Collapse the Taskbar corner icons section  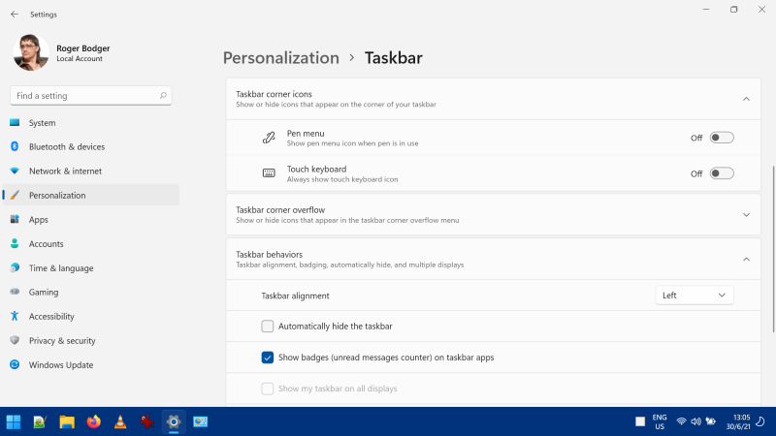pyautogui.click(x=746, y=99)
